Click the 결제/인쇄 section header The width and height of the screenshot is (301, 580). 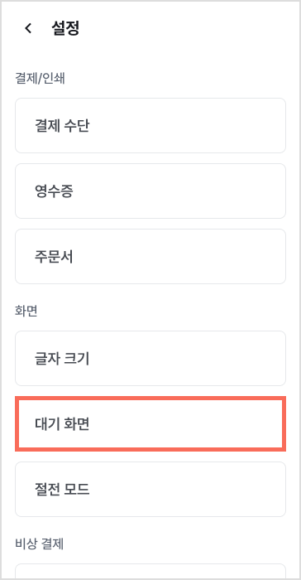click(40, 79)
